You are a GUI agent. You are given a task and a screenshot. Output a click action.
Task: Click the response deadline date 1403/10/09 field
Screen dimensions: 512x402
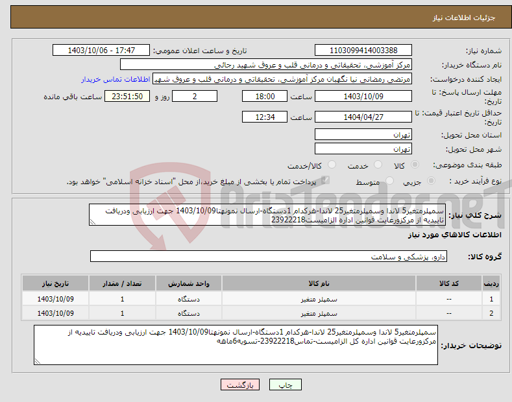point(363,96)
